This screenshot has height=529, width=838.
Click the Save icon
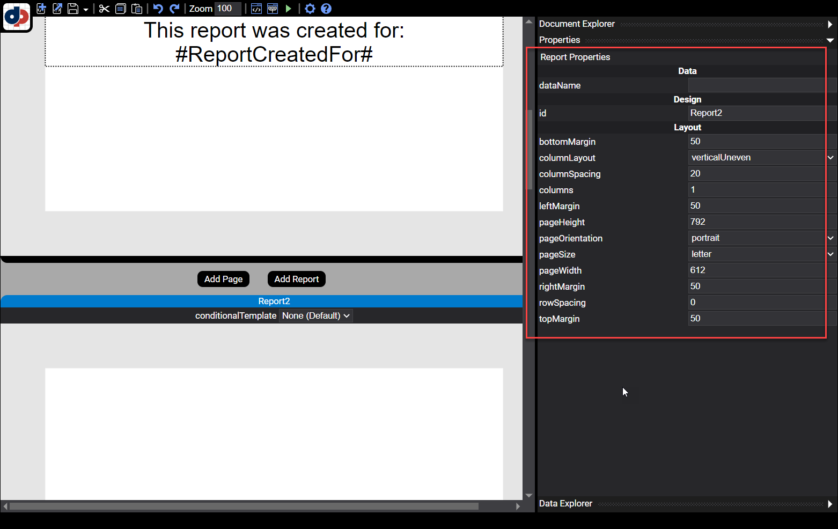[73, 9]
